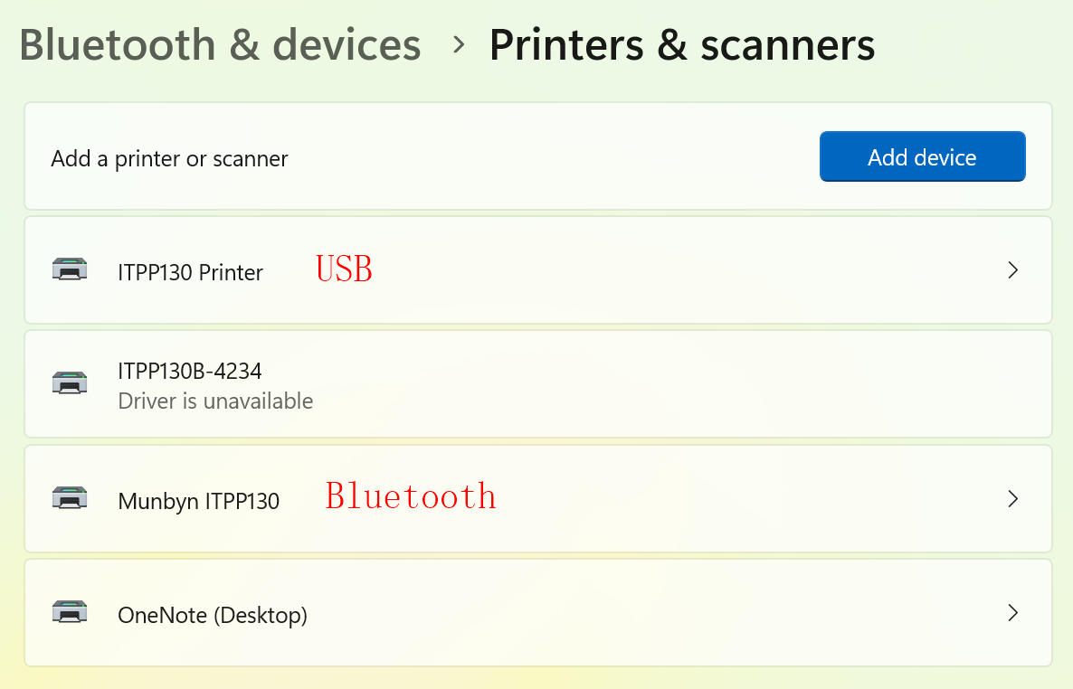
Task: Expand the ITPP130 Printer row chevron
Action: [1012, 270]
